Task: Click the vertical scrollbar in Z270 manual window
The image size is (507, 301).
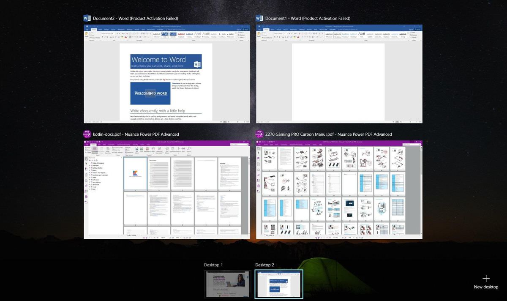Action: pos(420,190)
